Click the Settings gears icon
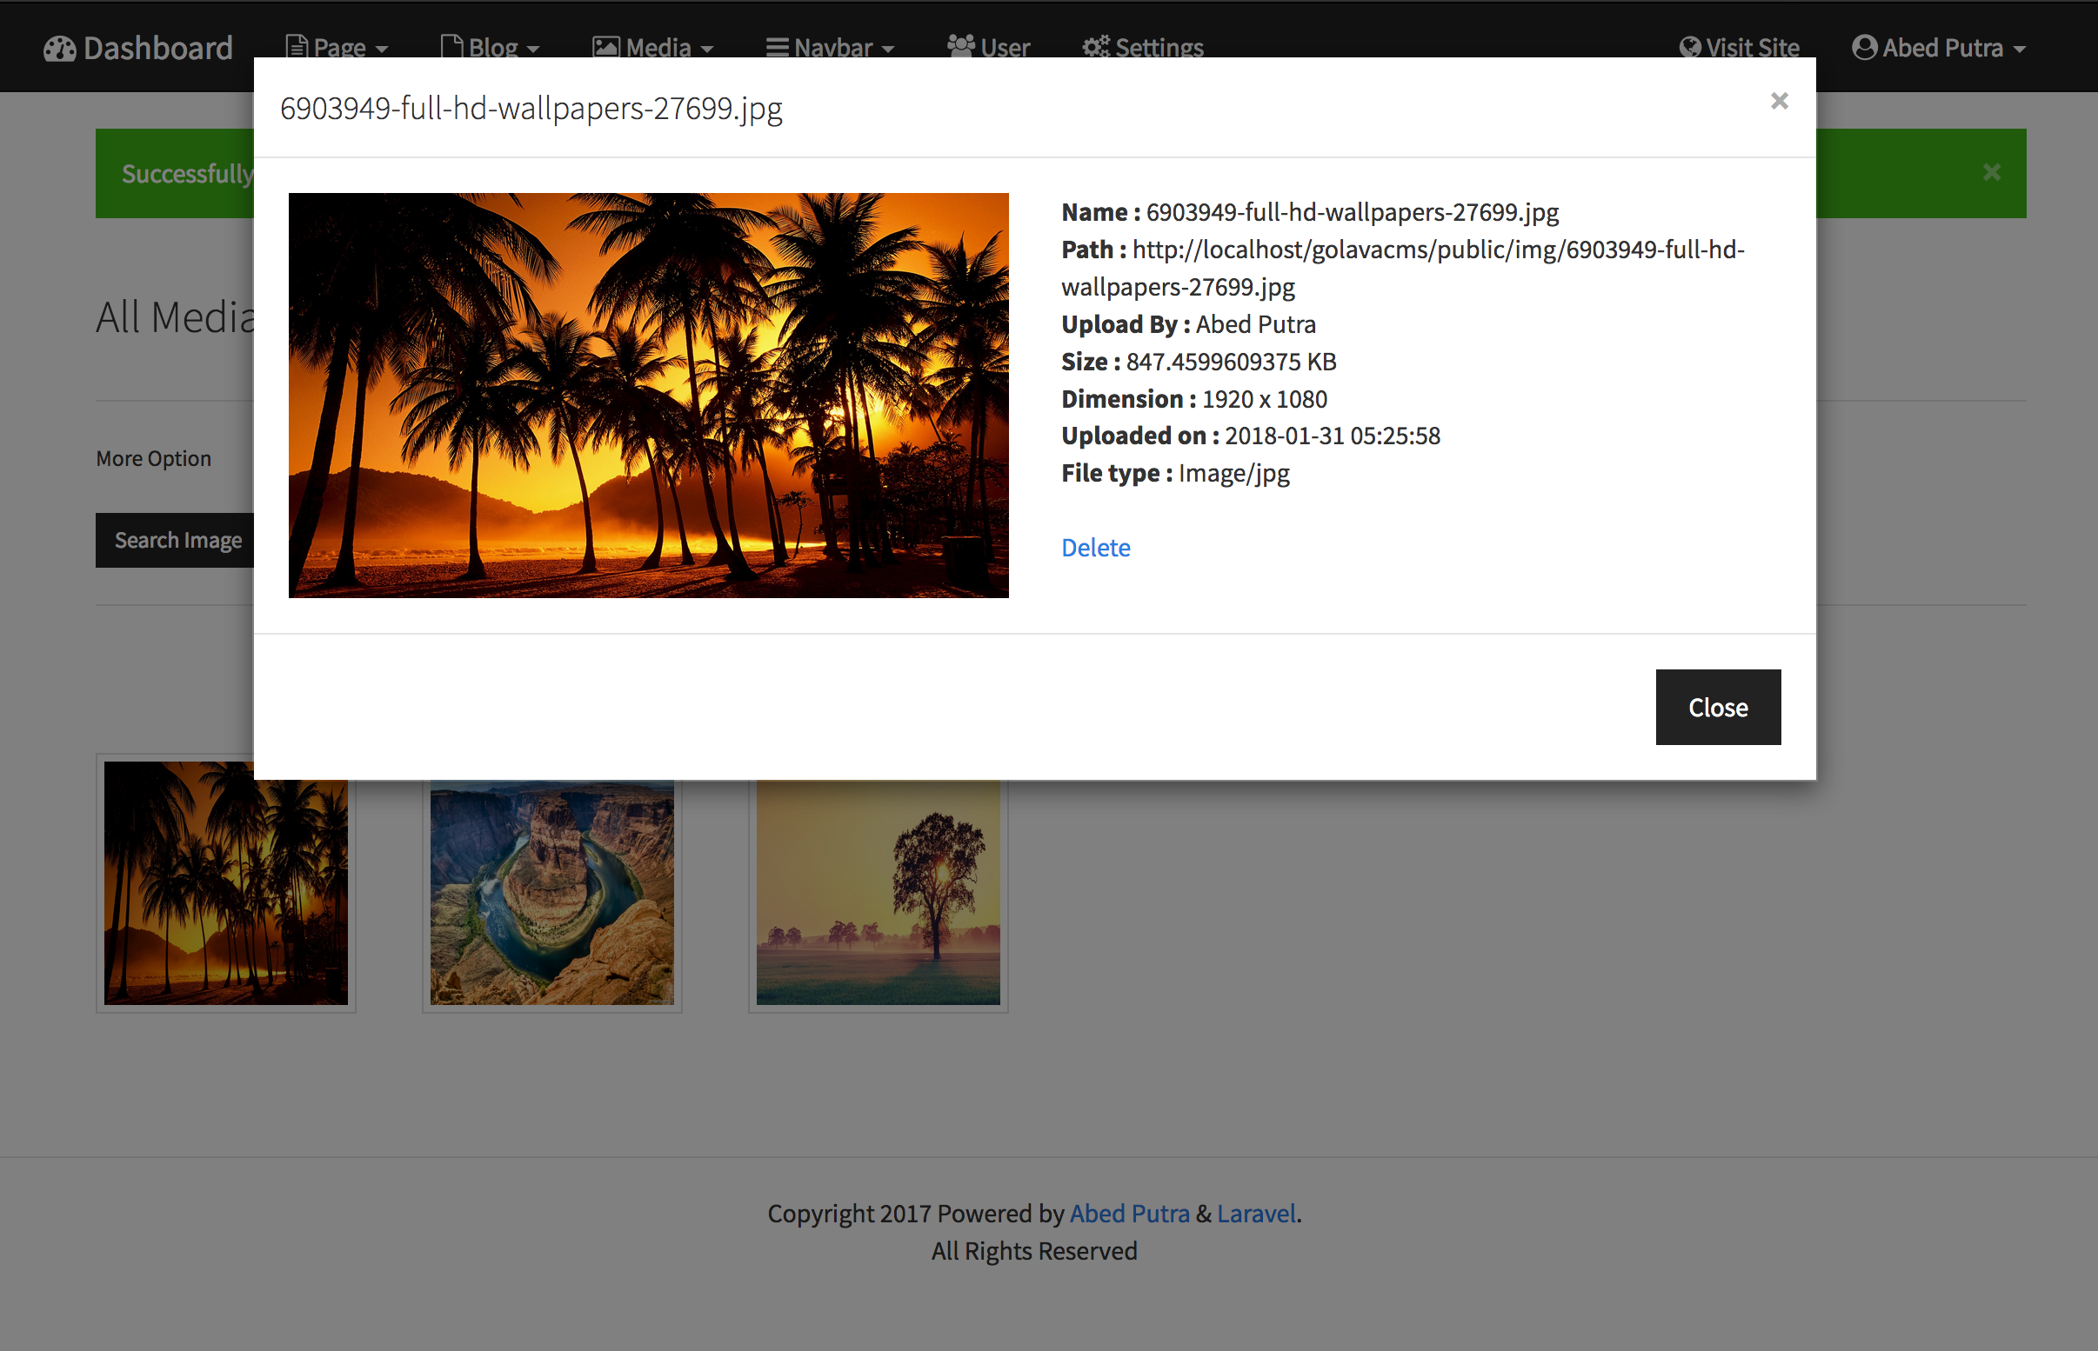Image resolution: width=2098 pixels, height=1351 pixels. point(1095,46)
